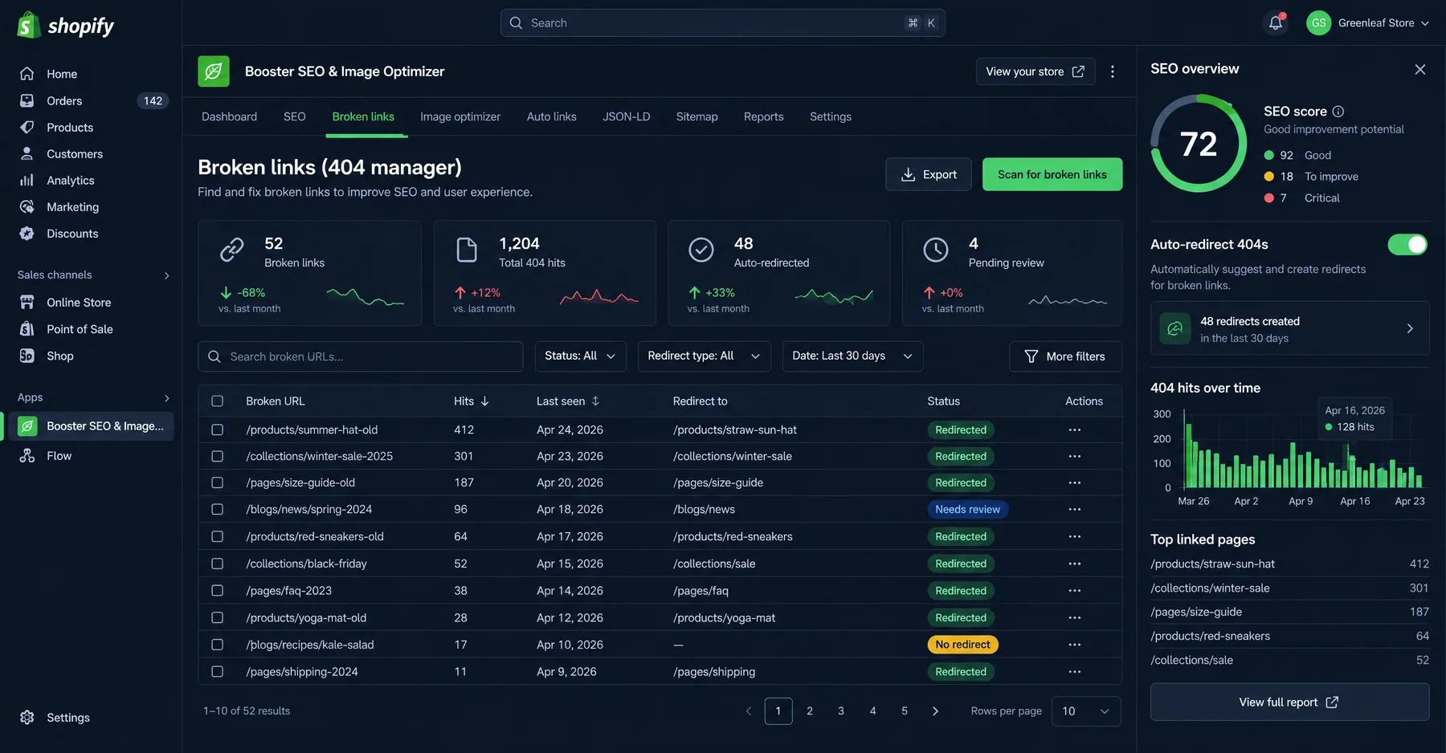Go to page 3 of results
The height and width of the screenshot is (753, 1446).
[x=841, y=710]
